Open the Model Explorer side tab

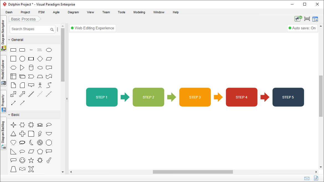click(3, 71)
